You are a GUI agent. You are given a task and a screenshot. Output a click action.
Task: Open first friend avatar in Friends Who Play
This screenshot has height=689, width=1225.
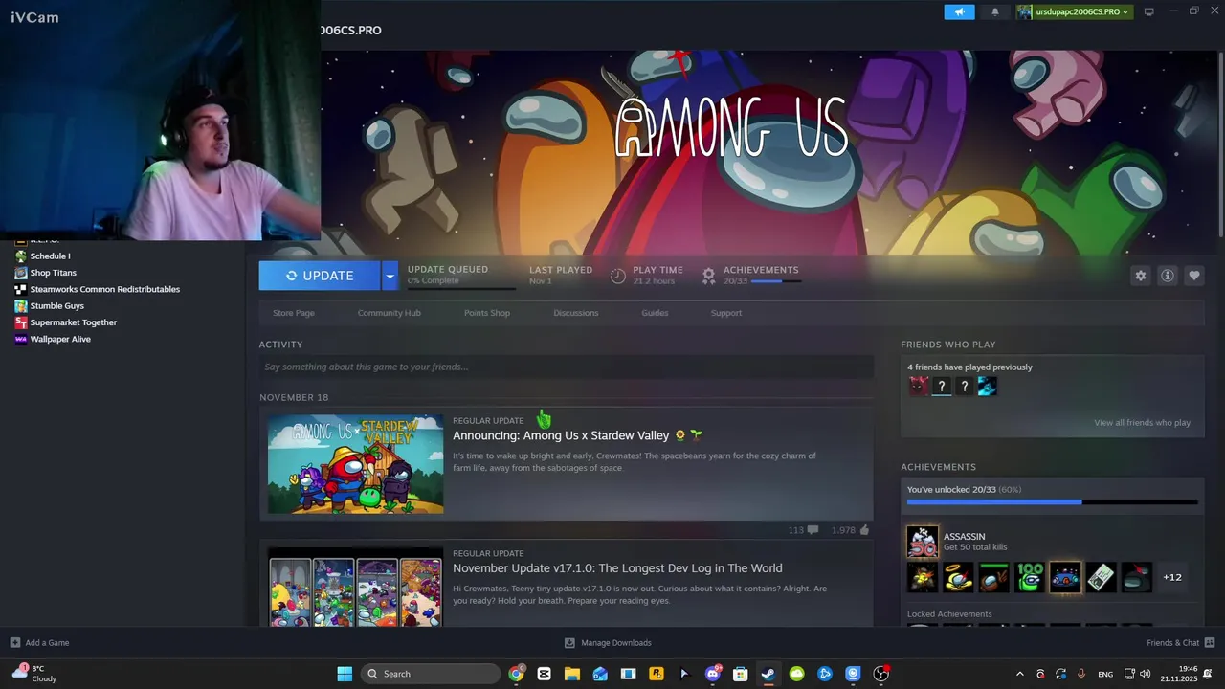pos(919,386)
